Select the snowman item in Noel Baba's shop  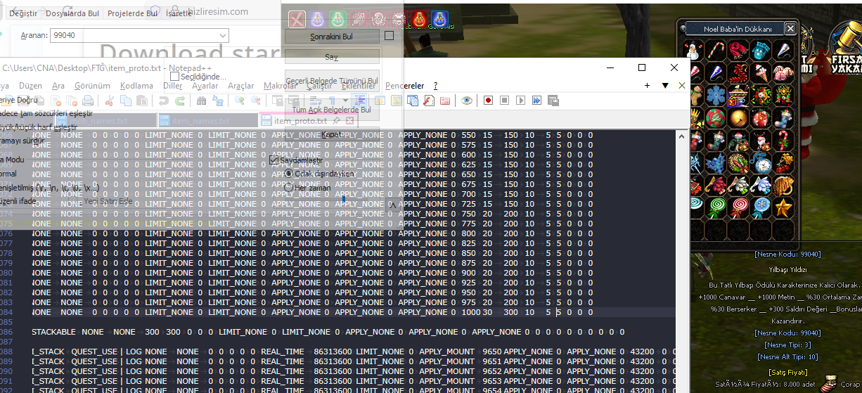(693, 51)
